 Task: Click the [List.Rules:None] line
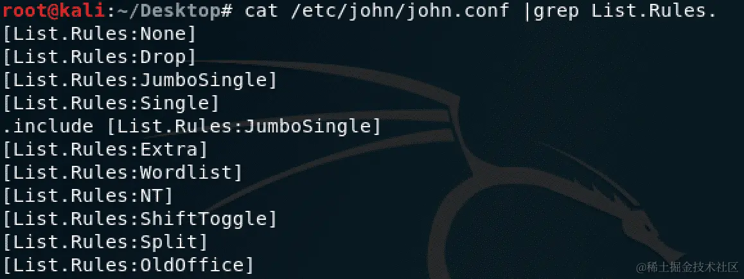[99, 34]
